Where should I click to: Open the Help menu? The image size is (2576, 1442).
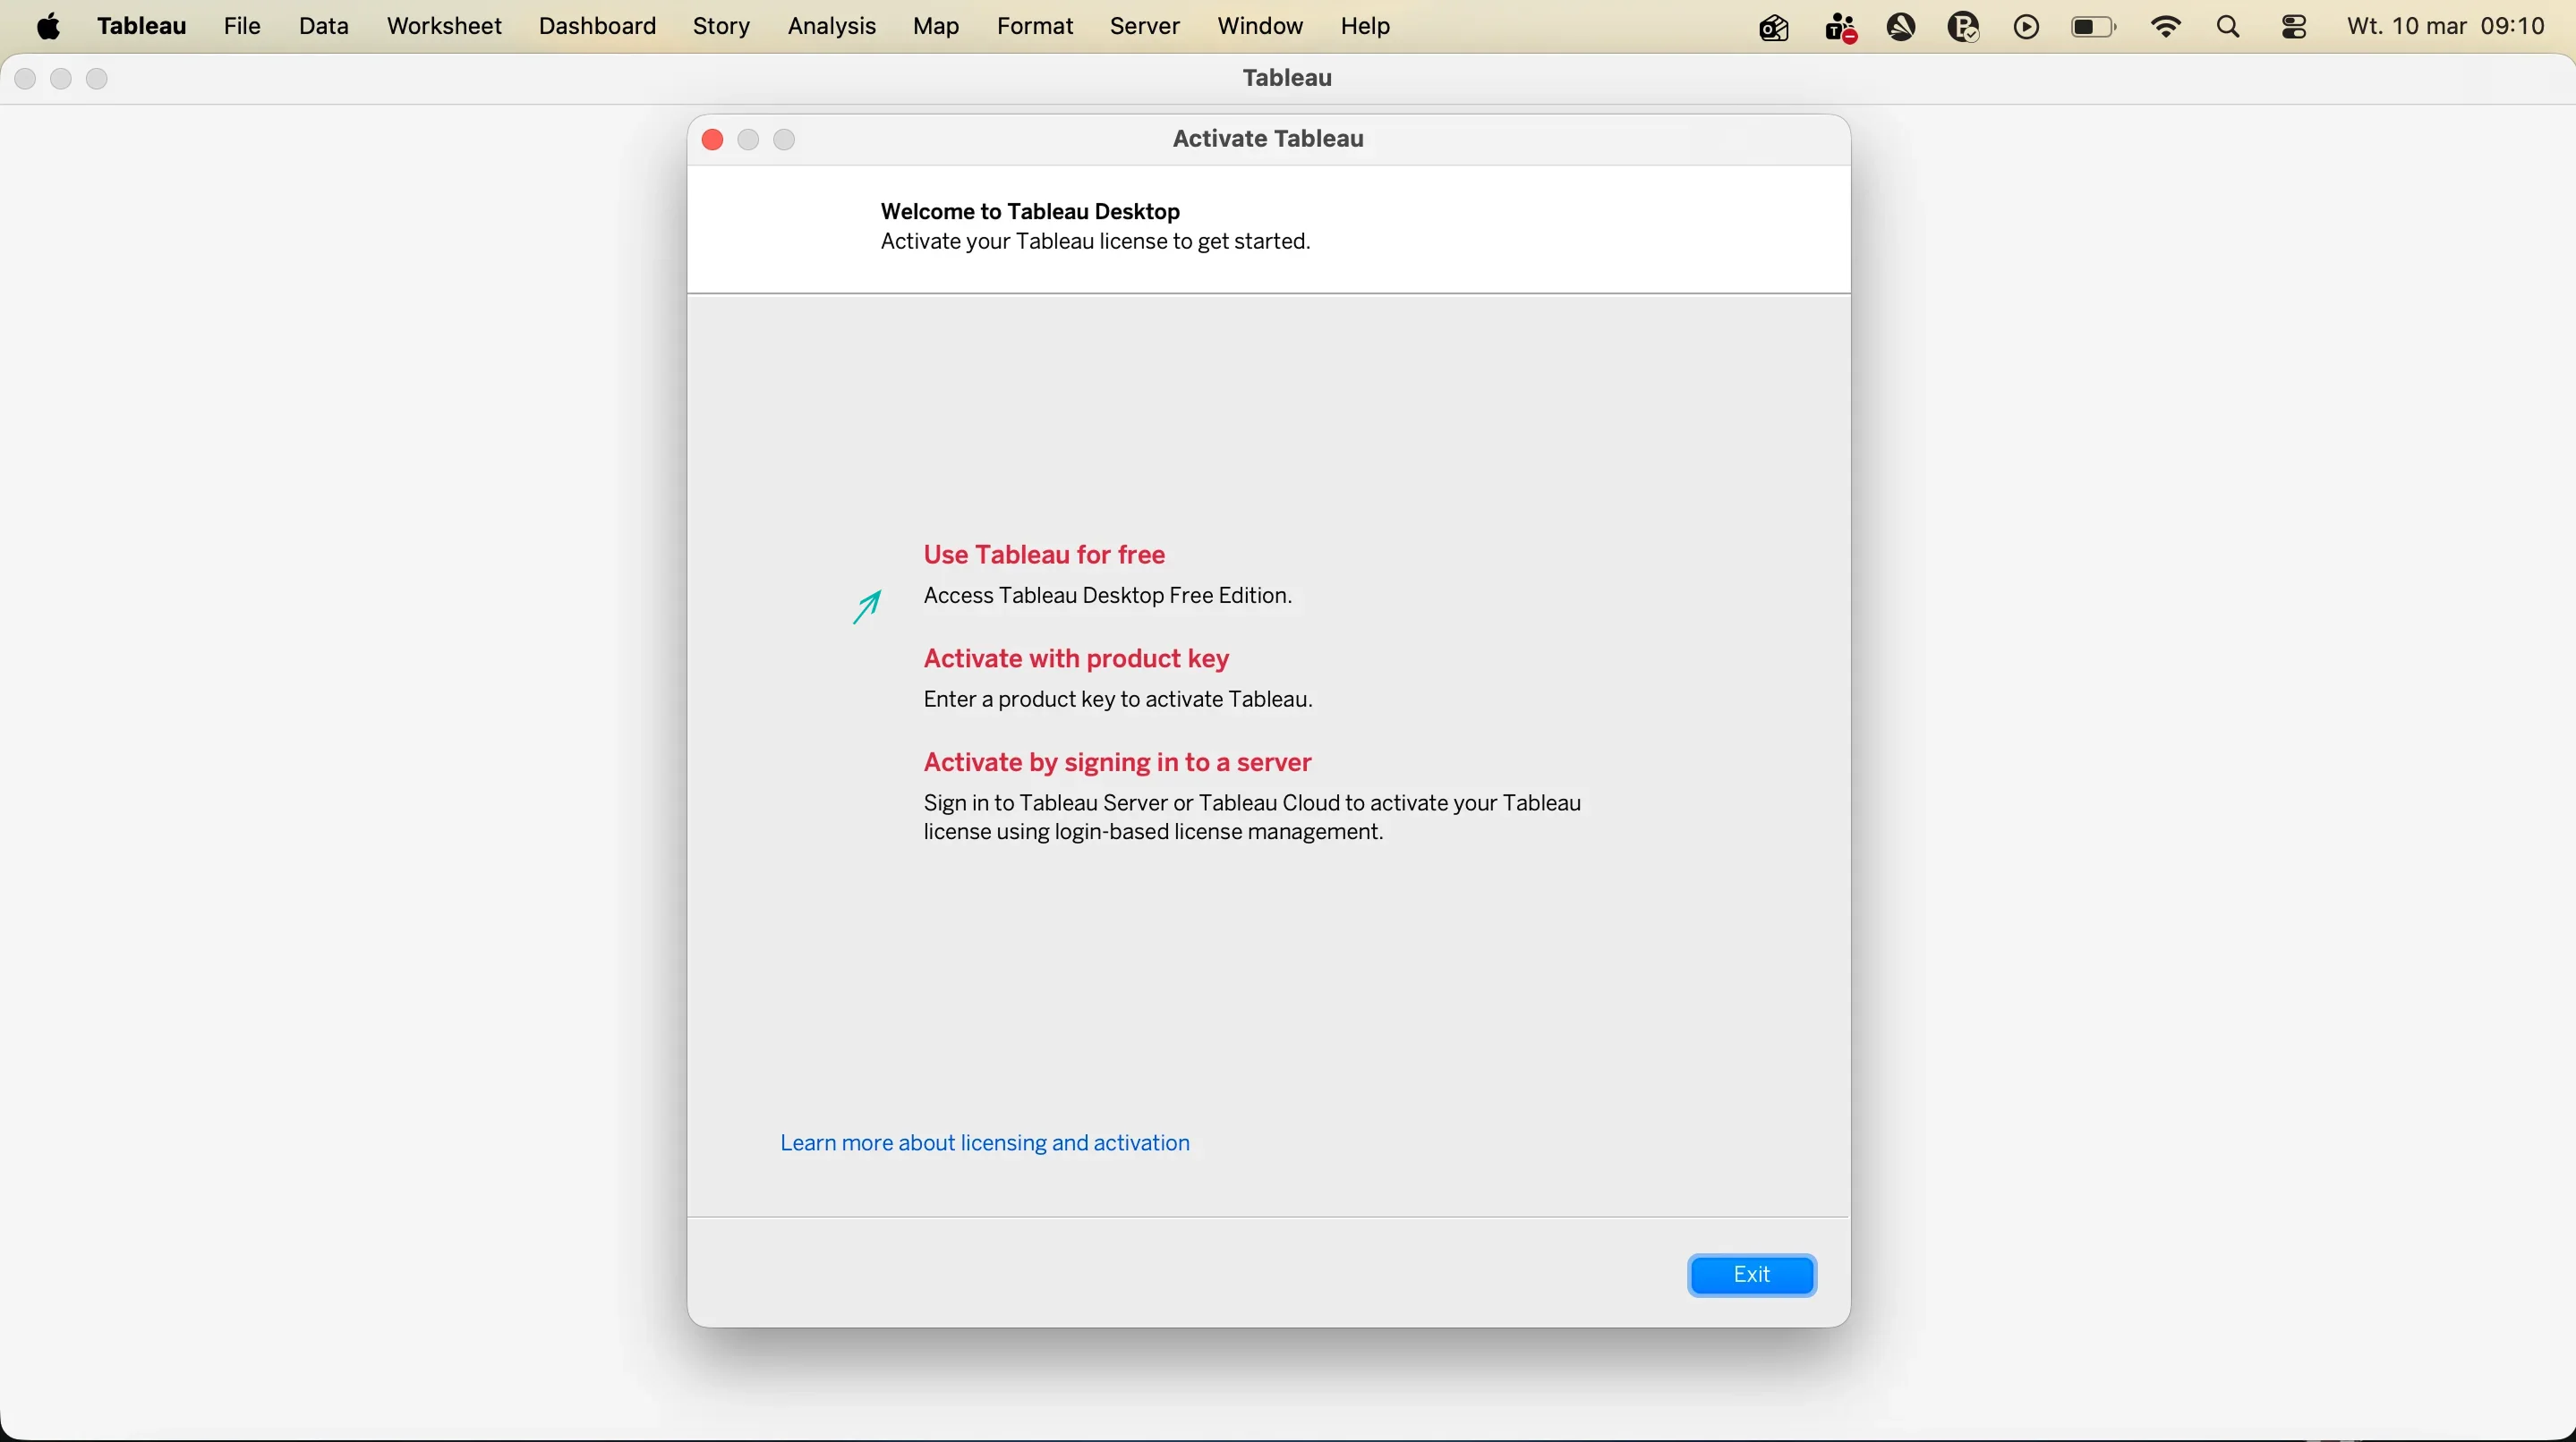coord(1365,27)
